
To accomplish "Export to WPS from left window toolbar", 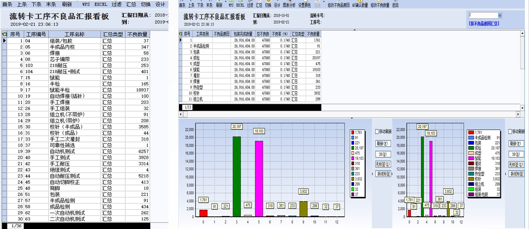I will coord(86,4).
